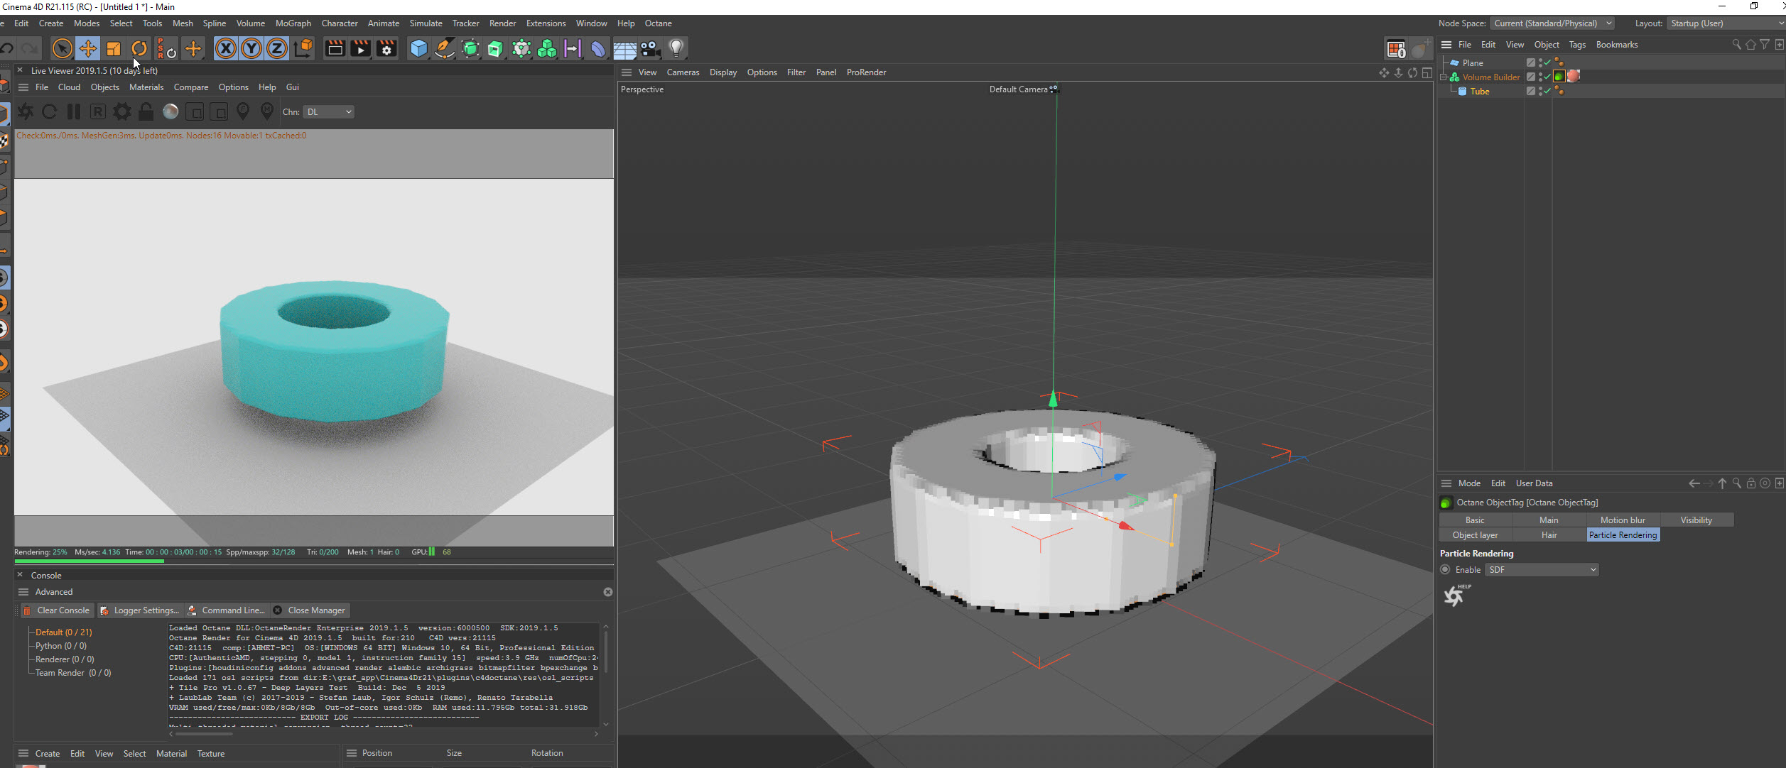Open the MoGraph menu
Screen dimensions: 1786x768
click(293, 23)
